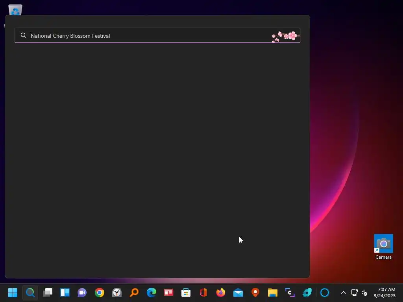Open the teal app icon next to Clipchamp

[307, 293]
